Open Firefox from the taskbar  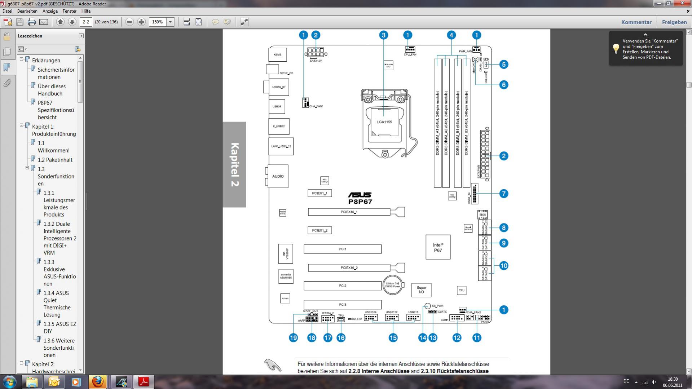point(98,382)
